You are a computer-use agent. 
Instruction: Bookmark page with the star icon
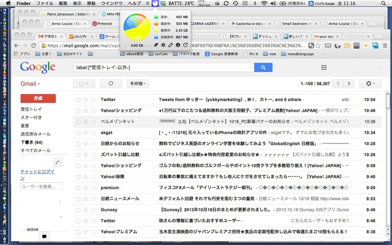coord(318,46)
